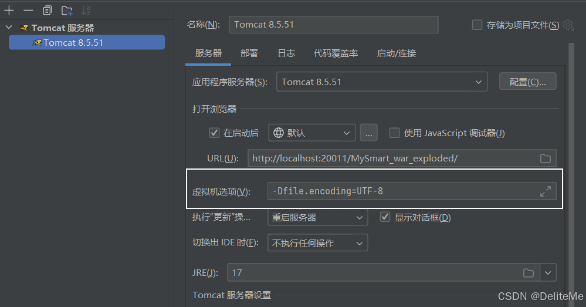Click the Tomcat icon beside Tomcat 服务器

point(24,28)
